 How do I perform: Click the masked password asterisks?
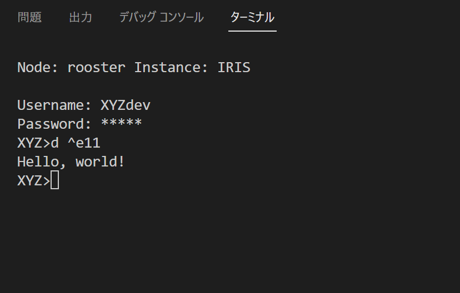(121, 124)
